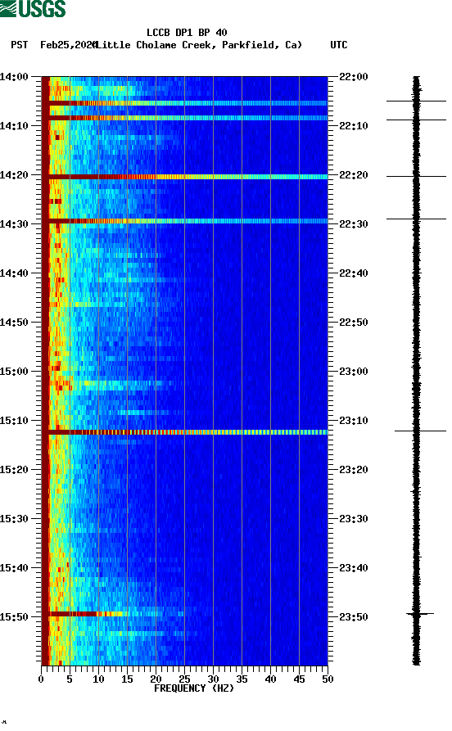Click the seismogram spike near 23:50 UTC
This screenshot has width=452, height=731.
[x=419, y=614]
